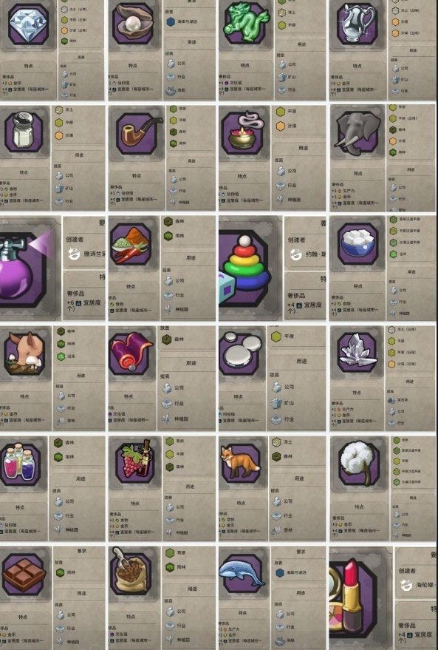
Task: Click the diamond luxury resource icon
Action: tap(28, 24)
